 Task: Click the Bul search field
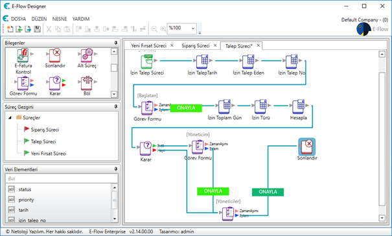62,178
